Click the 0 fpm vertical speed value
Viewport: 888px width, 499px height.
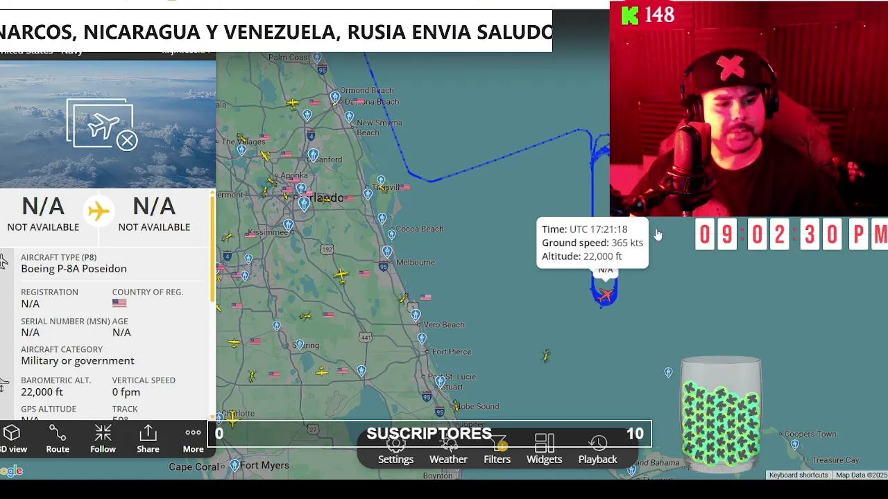tap(126, 392)
